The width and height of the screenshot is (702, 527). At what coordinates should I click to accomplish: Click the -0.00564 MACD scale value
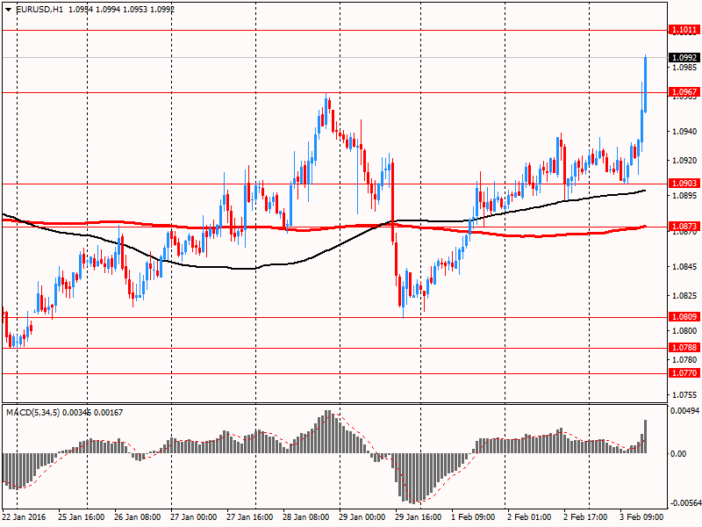pyautogui.click(x=682, y=504)
